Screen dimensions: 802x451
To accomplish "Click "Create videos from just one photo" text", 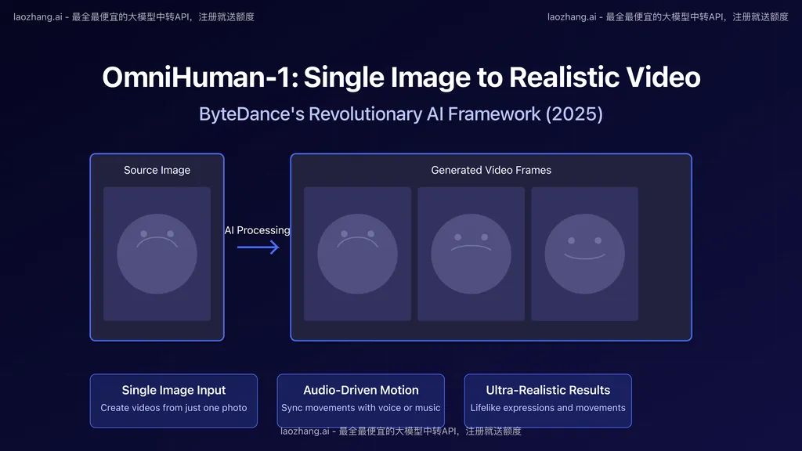I will (174, 408).
